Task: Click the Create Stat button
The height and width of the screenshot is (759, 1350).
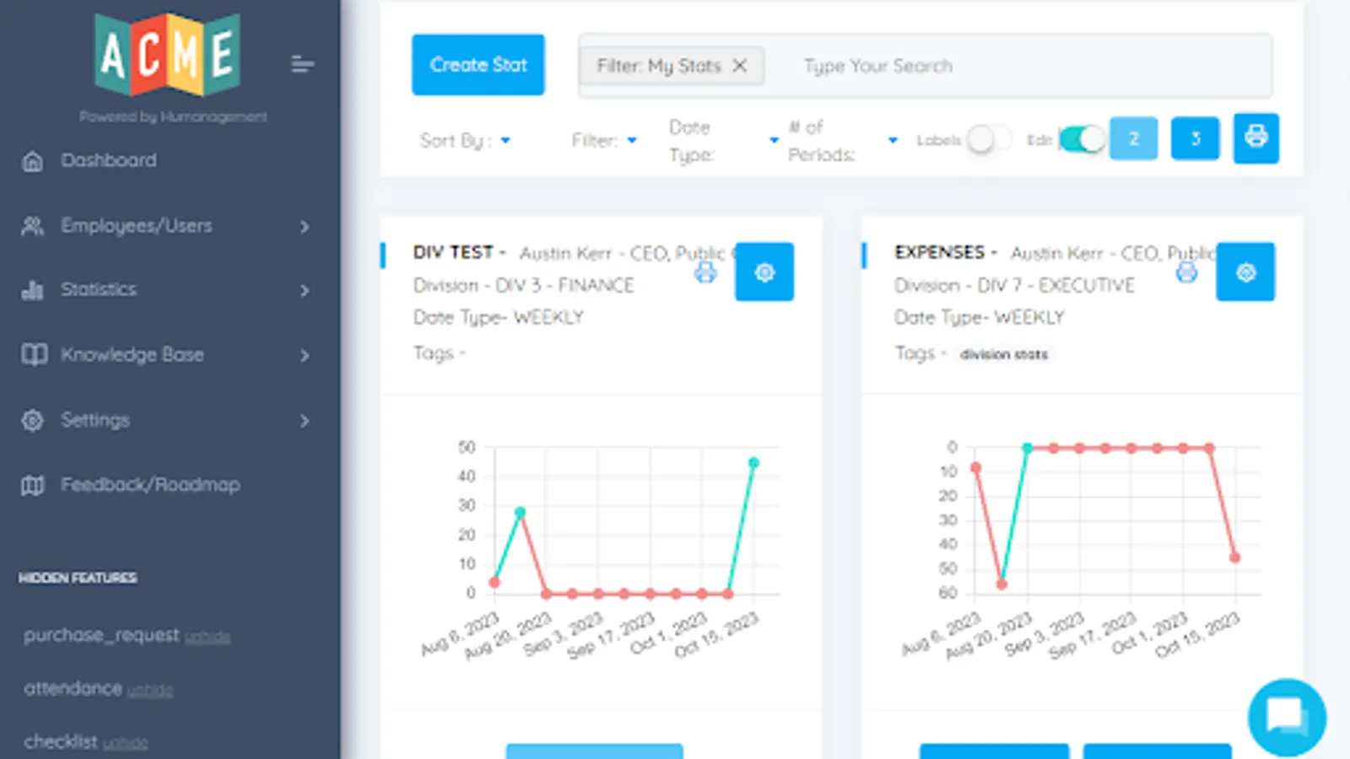Action: [478, 65]
